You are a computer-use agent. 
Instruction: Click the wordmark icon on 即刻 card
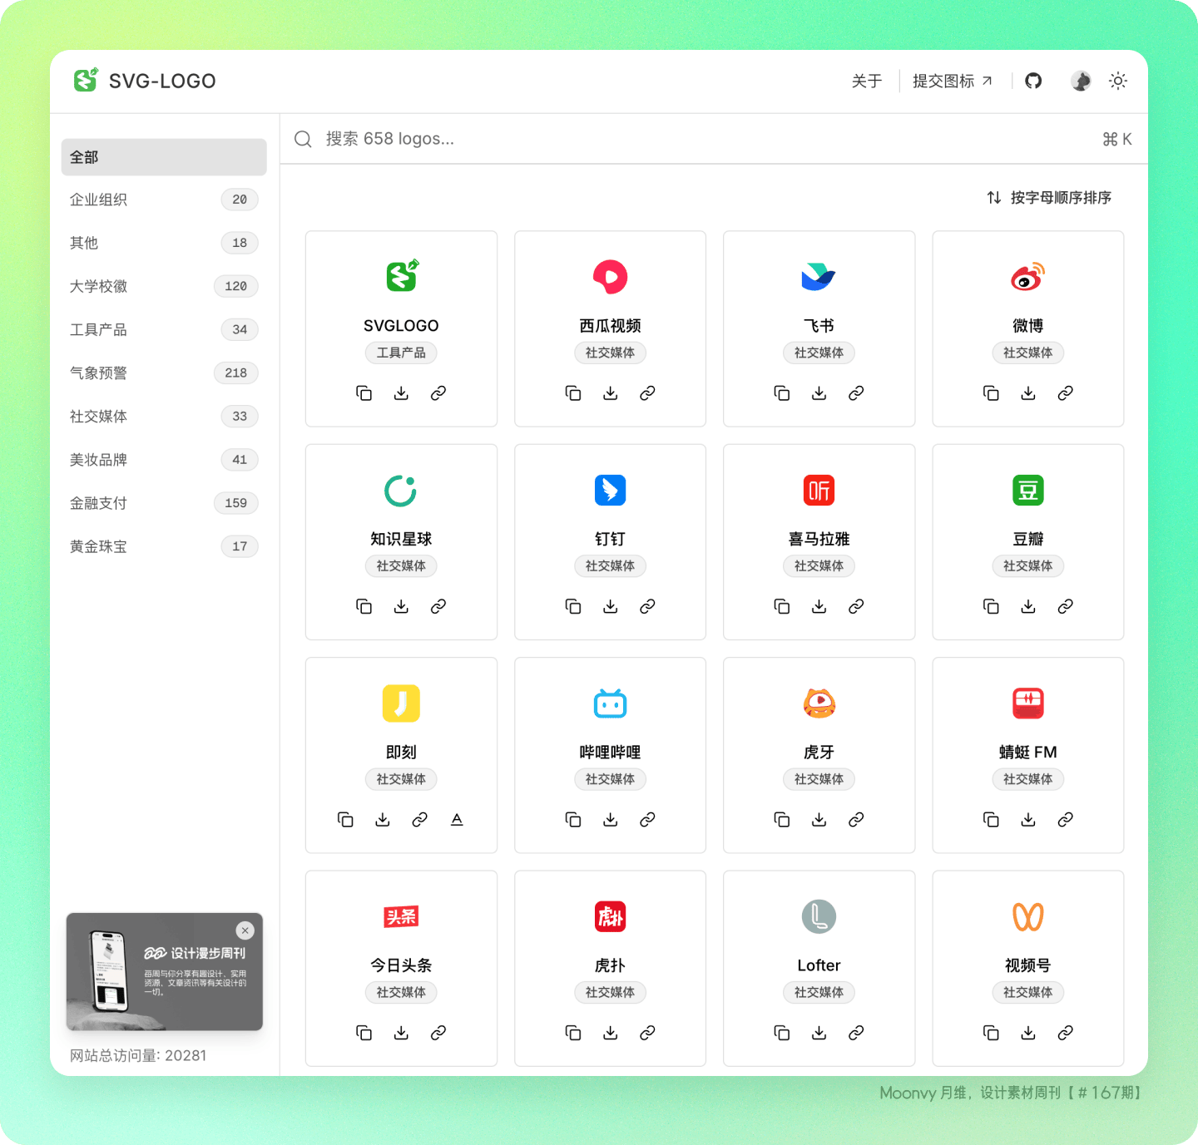tap(457, 820)
